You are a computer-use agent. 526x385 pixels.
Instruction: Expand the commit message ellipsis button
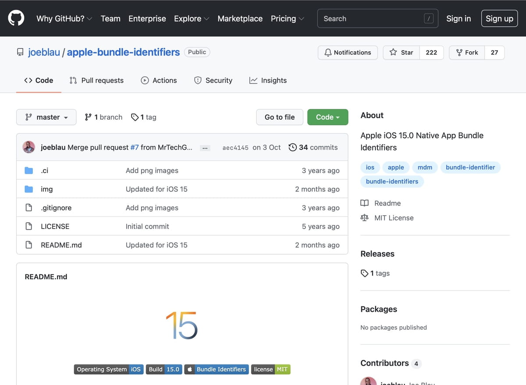point(205,148)
